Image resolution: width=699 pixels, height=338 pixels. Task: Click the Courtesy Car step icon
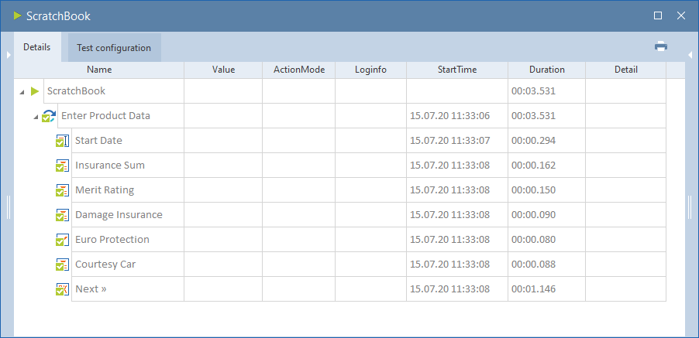tap(63, 265)
